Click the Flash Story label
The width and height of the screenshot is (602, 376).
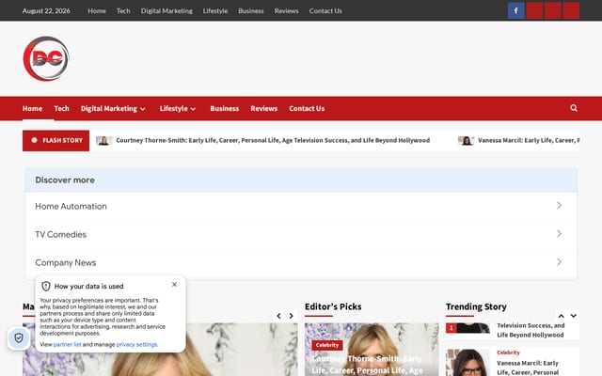coord(56,140)
